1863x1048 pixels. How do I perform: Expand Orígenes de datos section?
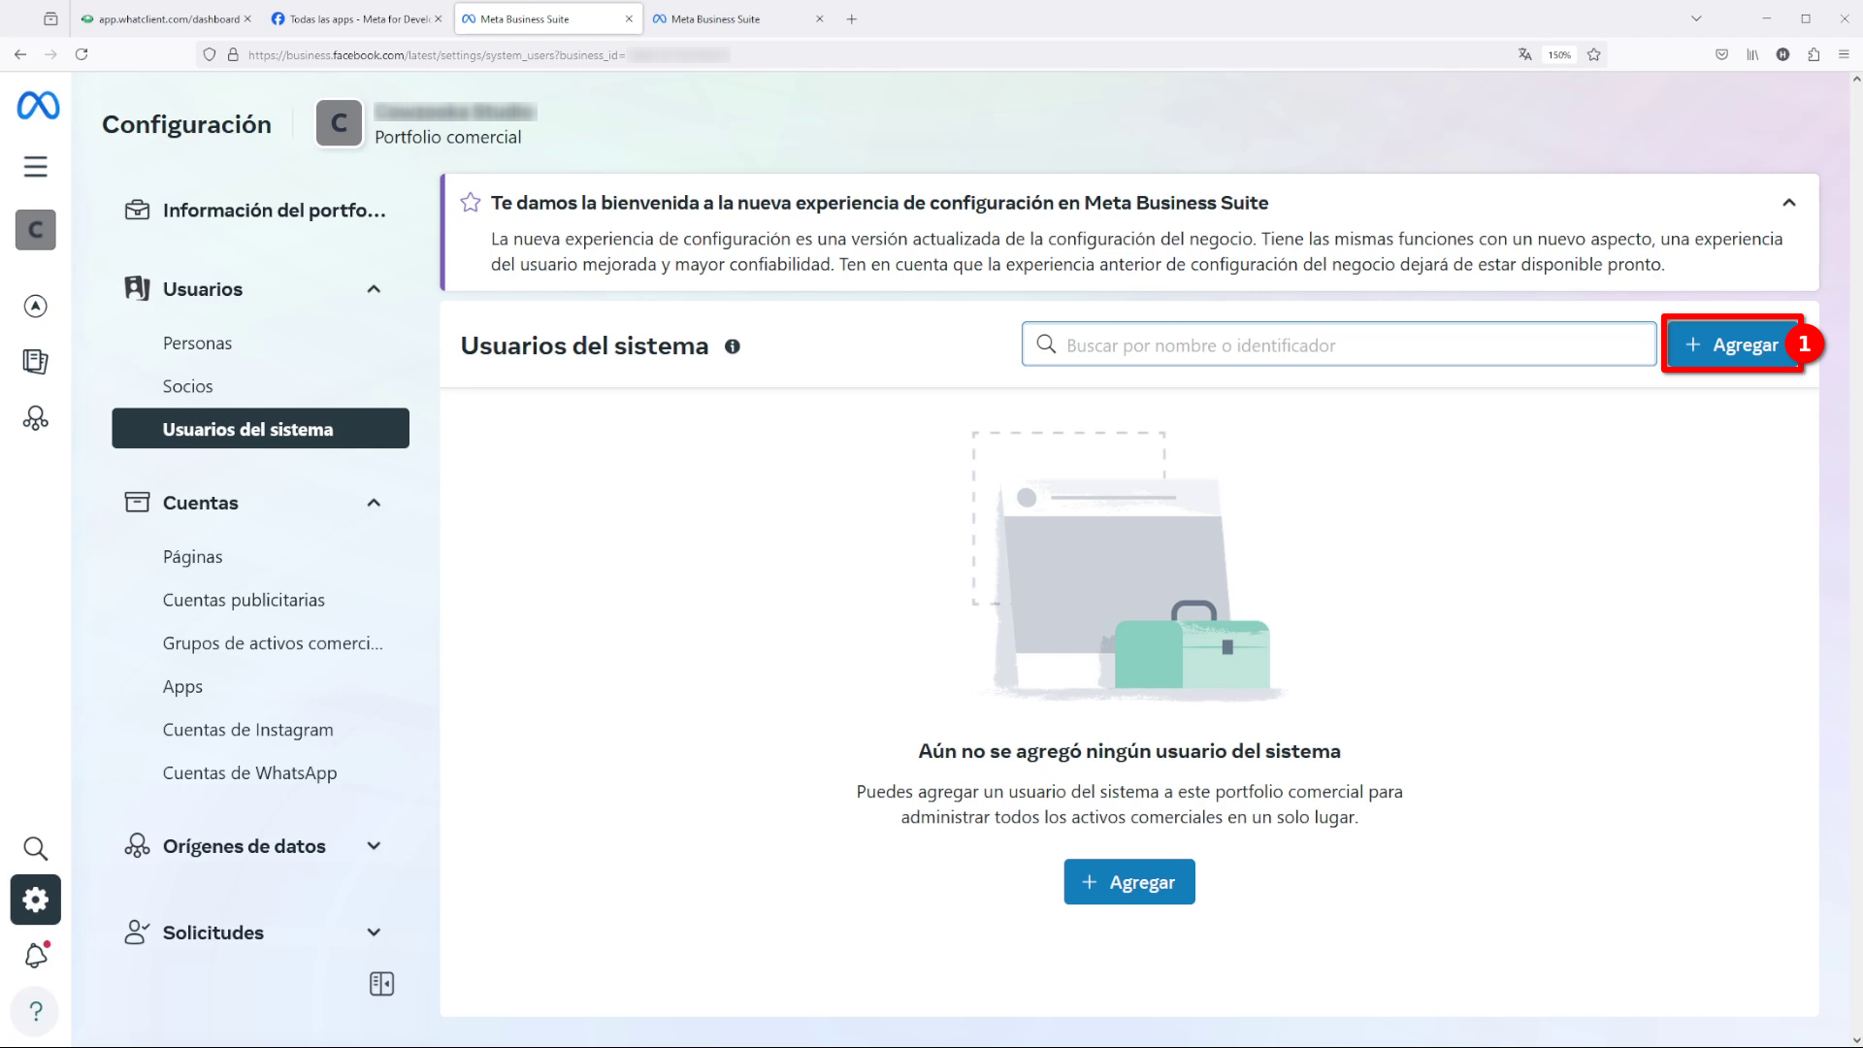(374, 846)
